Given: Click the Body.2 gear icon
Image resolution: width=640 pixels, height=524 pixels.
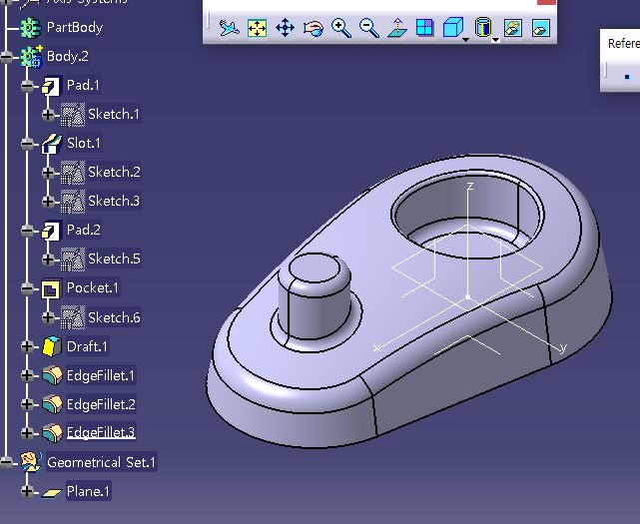Looking at the screenshot, I should [x=31, y=56].
